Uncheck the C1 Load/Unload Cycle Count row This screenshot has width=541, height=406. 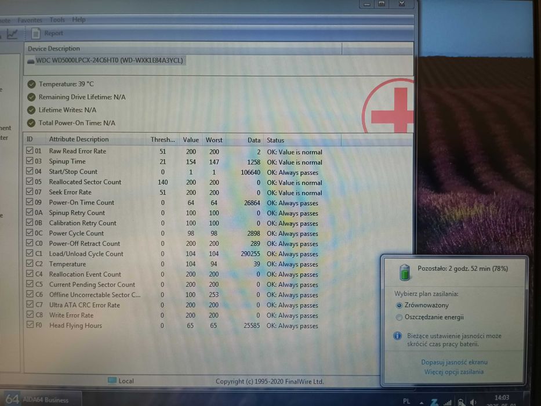coord(30,253)
